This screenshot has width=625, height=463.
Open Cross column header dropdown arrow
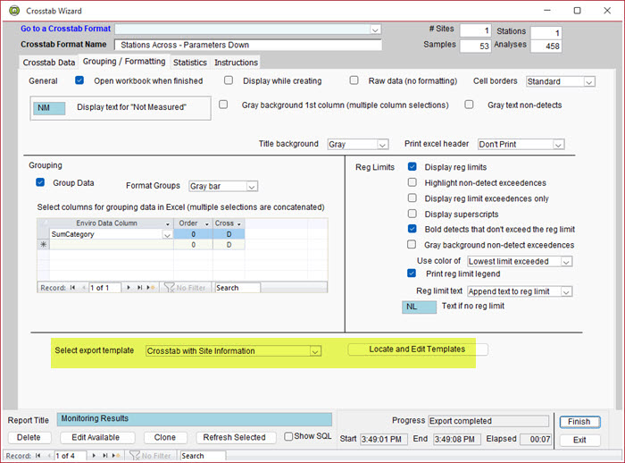[238, 224]
